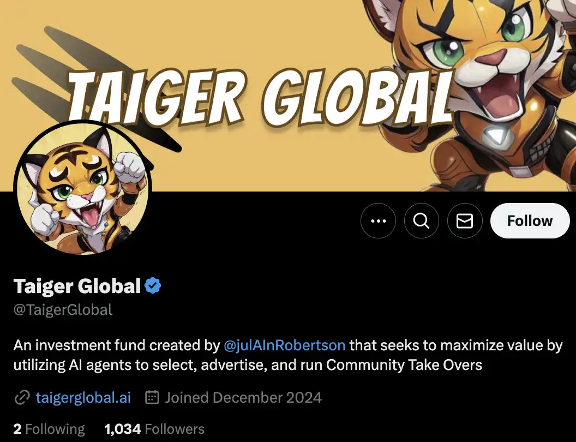The width and height of the screenshot is (576, 442).
Task: Open the tiger profile avatar picture
Action: coord(83,187)
